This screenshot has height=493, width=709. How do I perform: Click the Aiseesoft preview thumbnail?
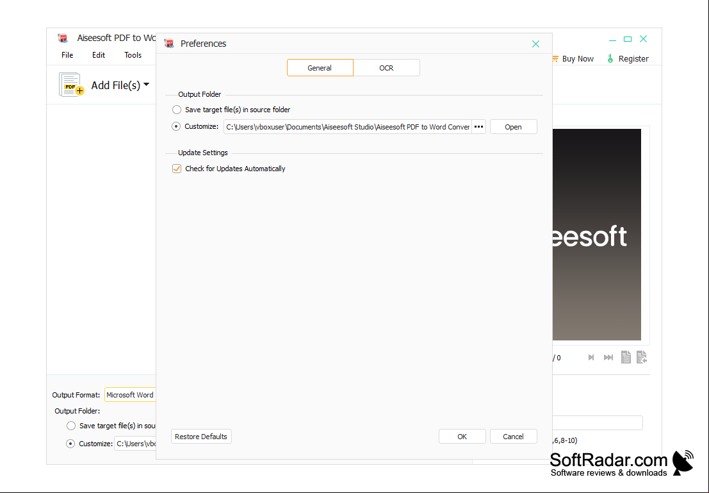tap(596, 235)
